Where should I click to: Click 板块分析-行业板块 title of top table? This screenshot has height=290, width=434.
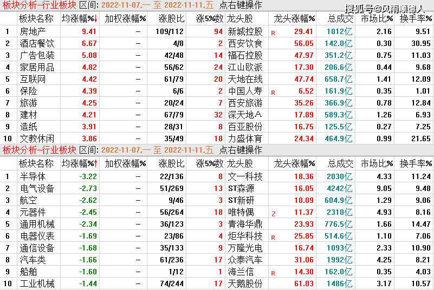[38, 5]
